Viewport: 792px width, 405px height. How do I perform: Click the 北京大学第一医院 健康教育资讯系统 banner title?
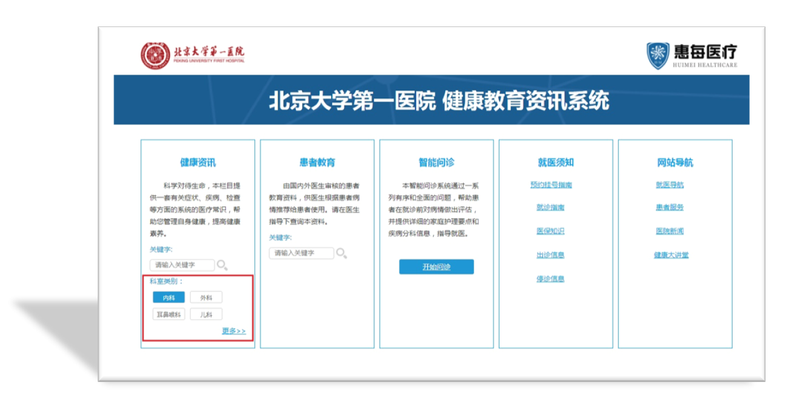point(439,101)
